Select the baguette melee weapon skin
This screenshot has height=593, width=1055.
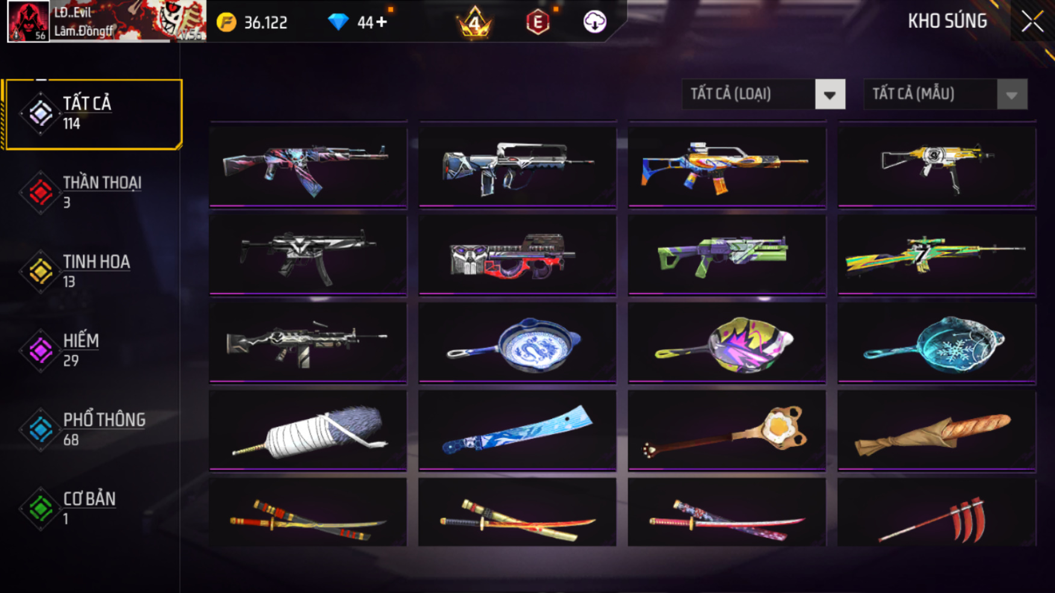click(x=937, y=430)
